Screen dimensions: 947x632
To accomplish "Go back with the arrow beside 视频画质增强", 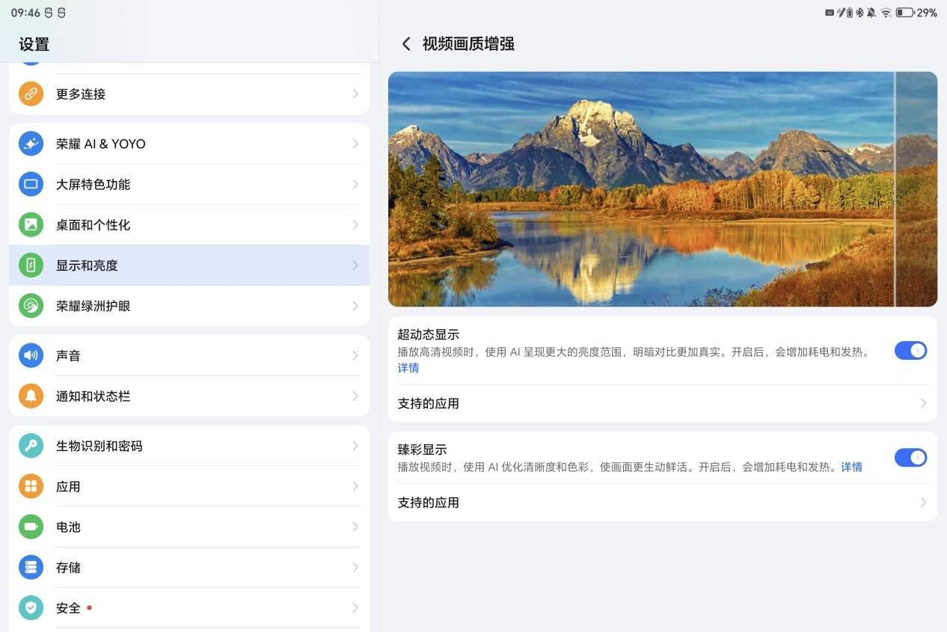I will (x=406, y=44).
